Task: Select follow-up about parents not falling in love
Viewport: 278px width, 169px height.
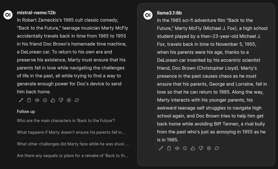Action: pos(71,132)
